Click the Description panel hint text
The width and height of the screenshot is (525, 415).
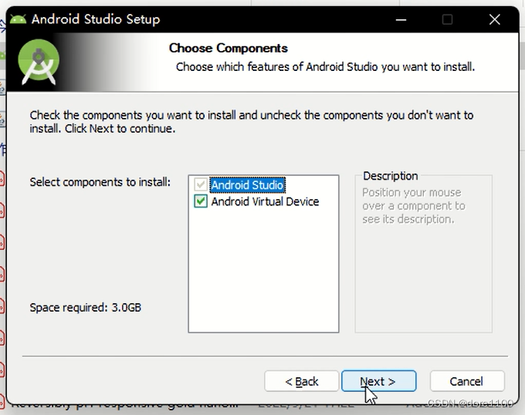[414, 206]
